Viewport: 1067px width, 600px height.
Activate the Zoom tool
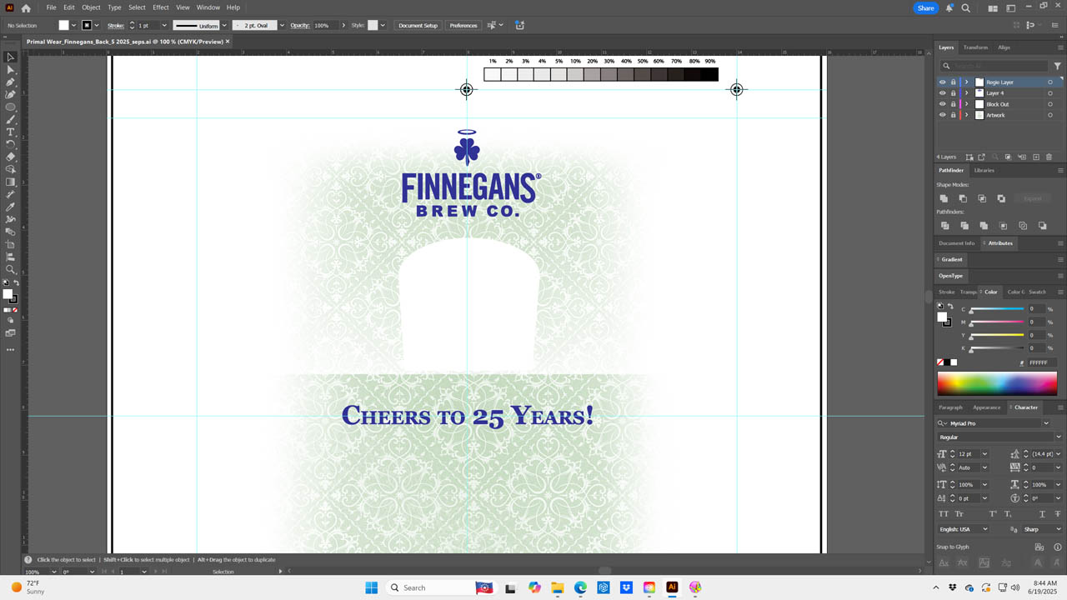tap(11, 269)
